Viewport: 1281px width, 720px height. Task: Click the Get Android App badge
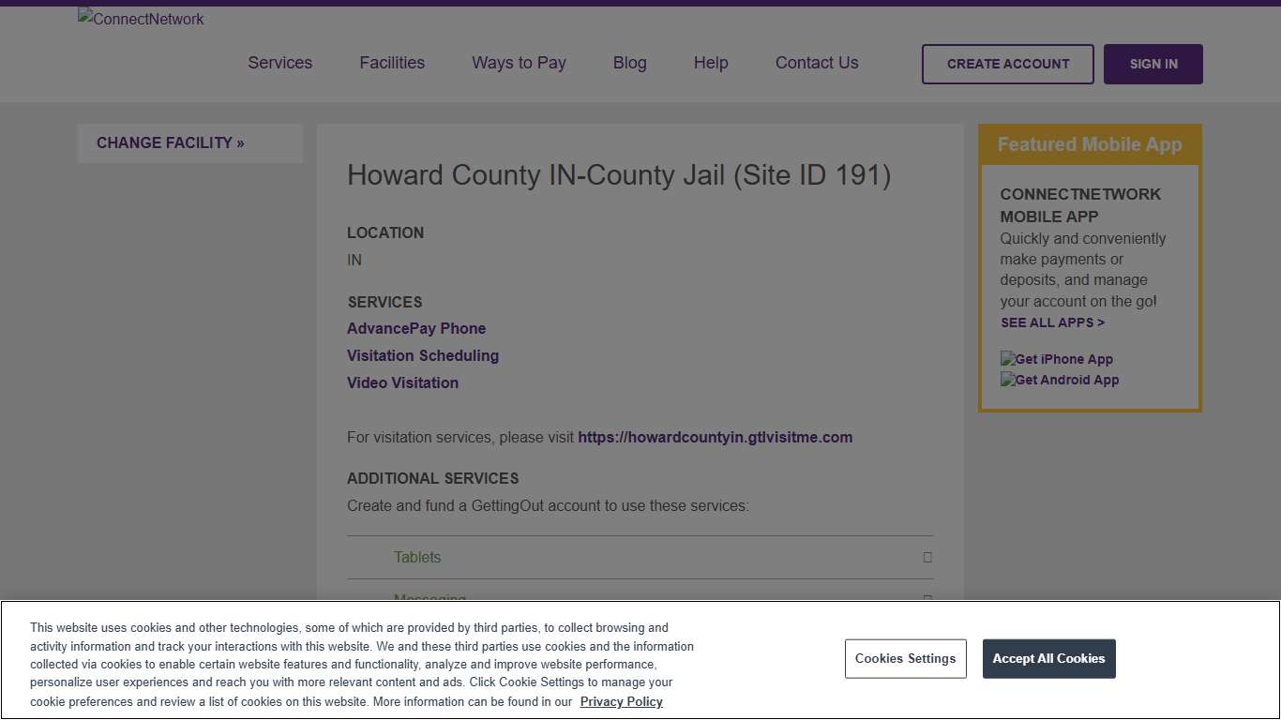tap(1060, 380)
